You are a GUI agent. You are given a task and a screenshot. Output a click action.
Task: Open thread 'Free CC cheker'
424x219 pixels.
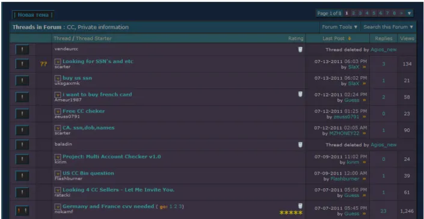(84, 111)
